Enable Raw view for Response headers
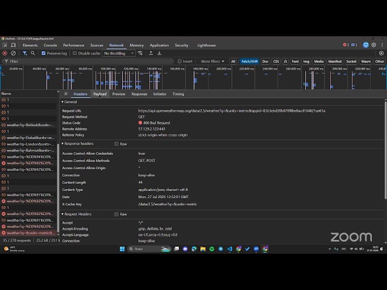The height and width of the screenshot is (290, 387). [x=117, y=144]
